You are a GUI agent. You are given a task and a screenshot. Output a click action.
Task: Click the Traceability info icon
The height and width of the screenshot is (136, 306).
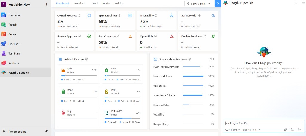pyautogui.click(x=156, y=15)
